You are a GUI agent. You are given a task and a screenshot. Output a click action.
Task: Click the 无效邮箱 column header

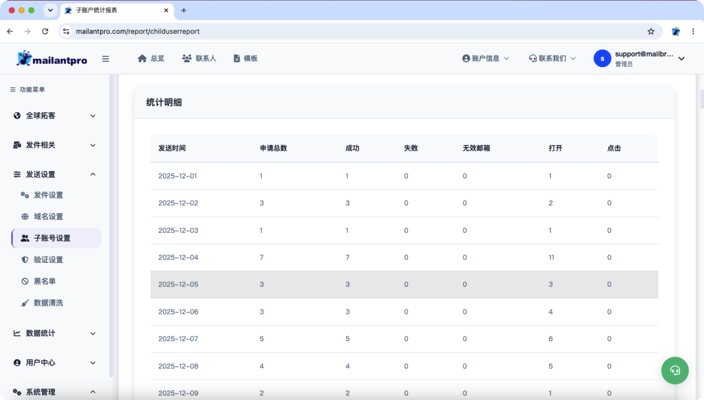pos(476,148)
